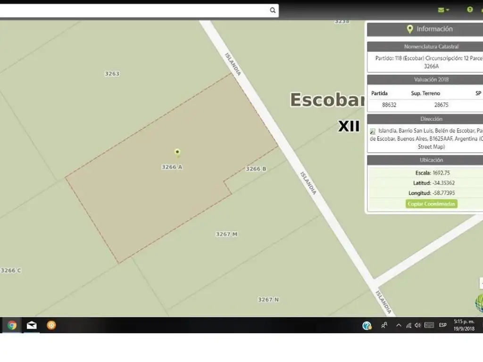Click the orange circular taskbar app icon
Screen dimensions: 483x362
51,325
